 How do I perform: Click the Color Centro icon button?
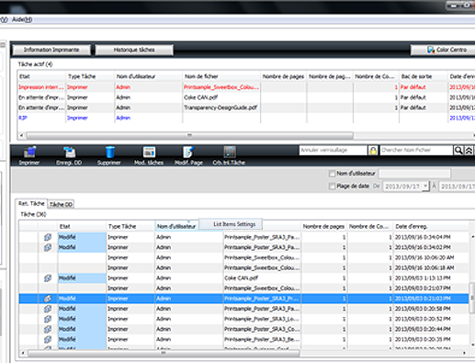click(443, 50)
